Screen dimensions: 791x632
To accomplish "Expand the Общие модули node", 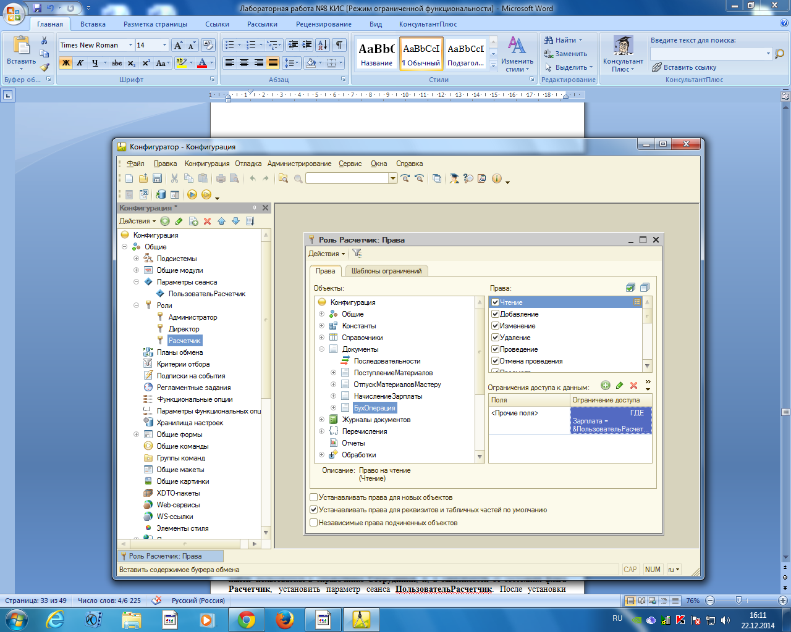I will click(x=136, y=270).
